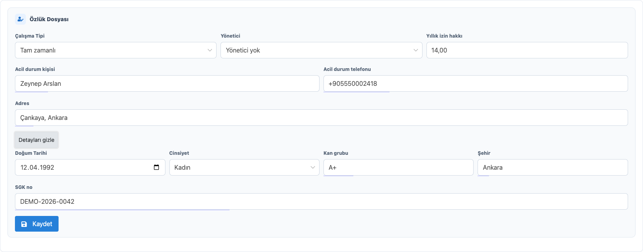Click the Acil durum telefonu label
Image resolution: width=643 pixels, height=252 pixels.
(x=347, y=69)
